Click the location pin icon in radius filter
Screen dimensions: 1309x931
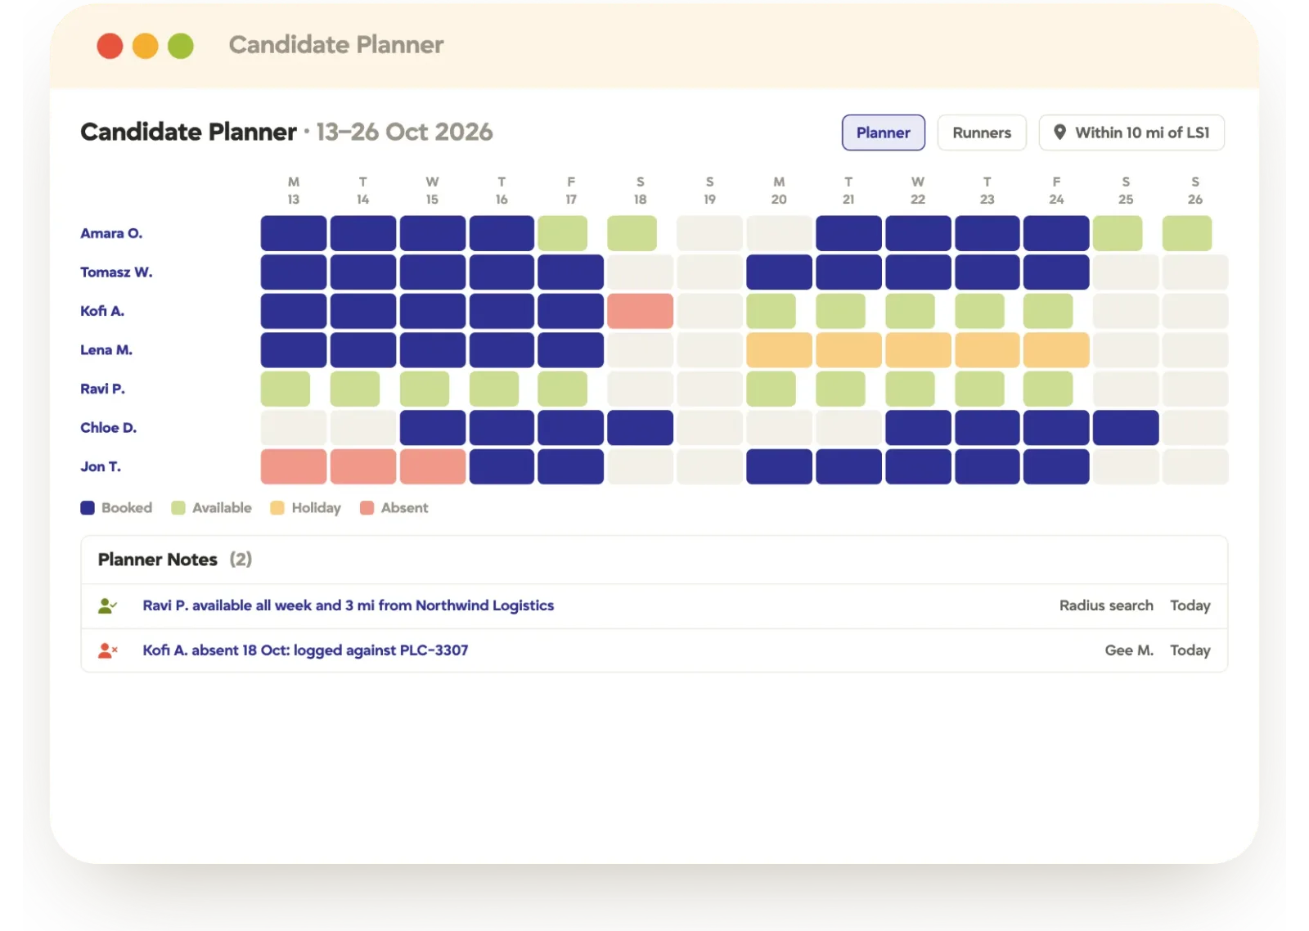click(x=1059, y=132)
